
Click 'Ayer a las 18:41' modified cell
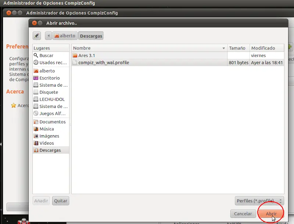[267, 62]
